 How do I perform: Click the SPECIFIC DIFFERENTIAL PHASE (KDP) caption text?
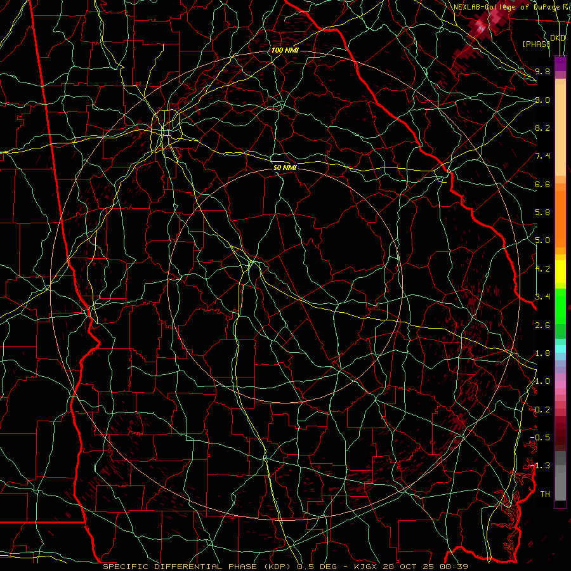199,567
